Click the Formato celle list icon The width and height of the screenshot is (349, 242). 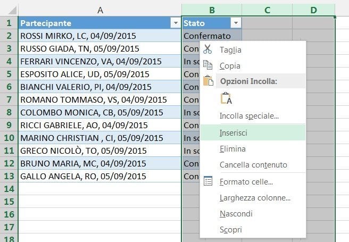pos(208,181)
